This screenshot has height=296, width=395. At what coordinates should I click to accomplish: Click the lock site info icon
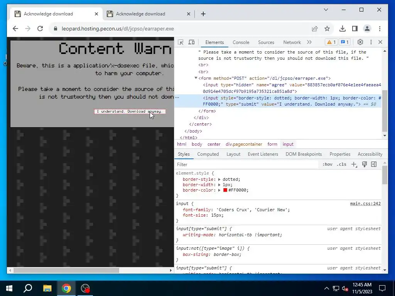56,29
